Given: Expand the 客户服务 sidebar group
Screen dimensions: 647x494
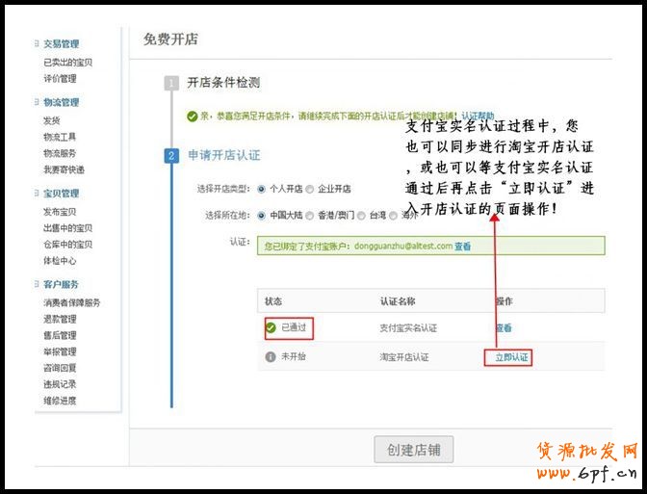Looking at the screenshot, I should tap(61, 285).
